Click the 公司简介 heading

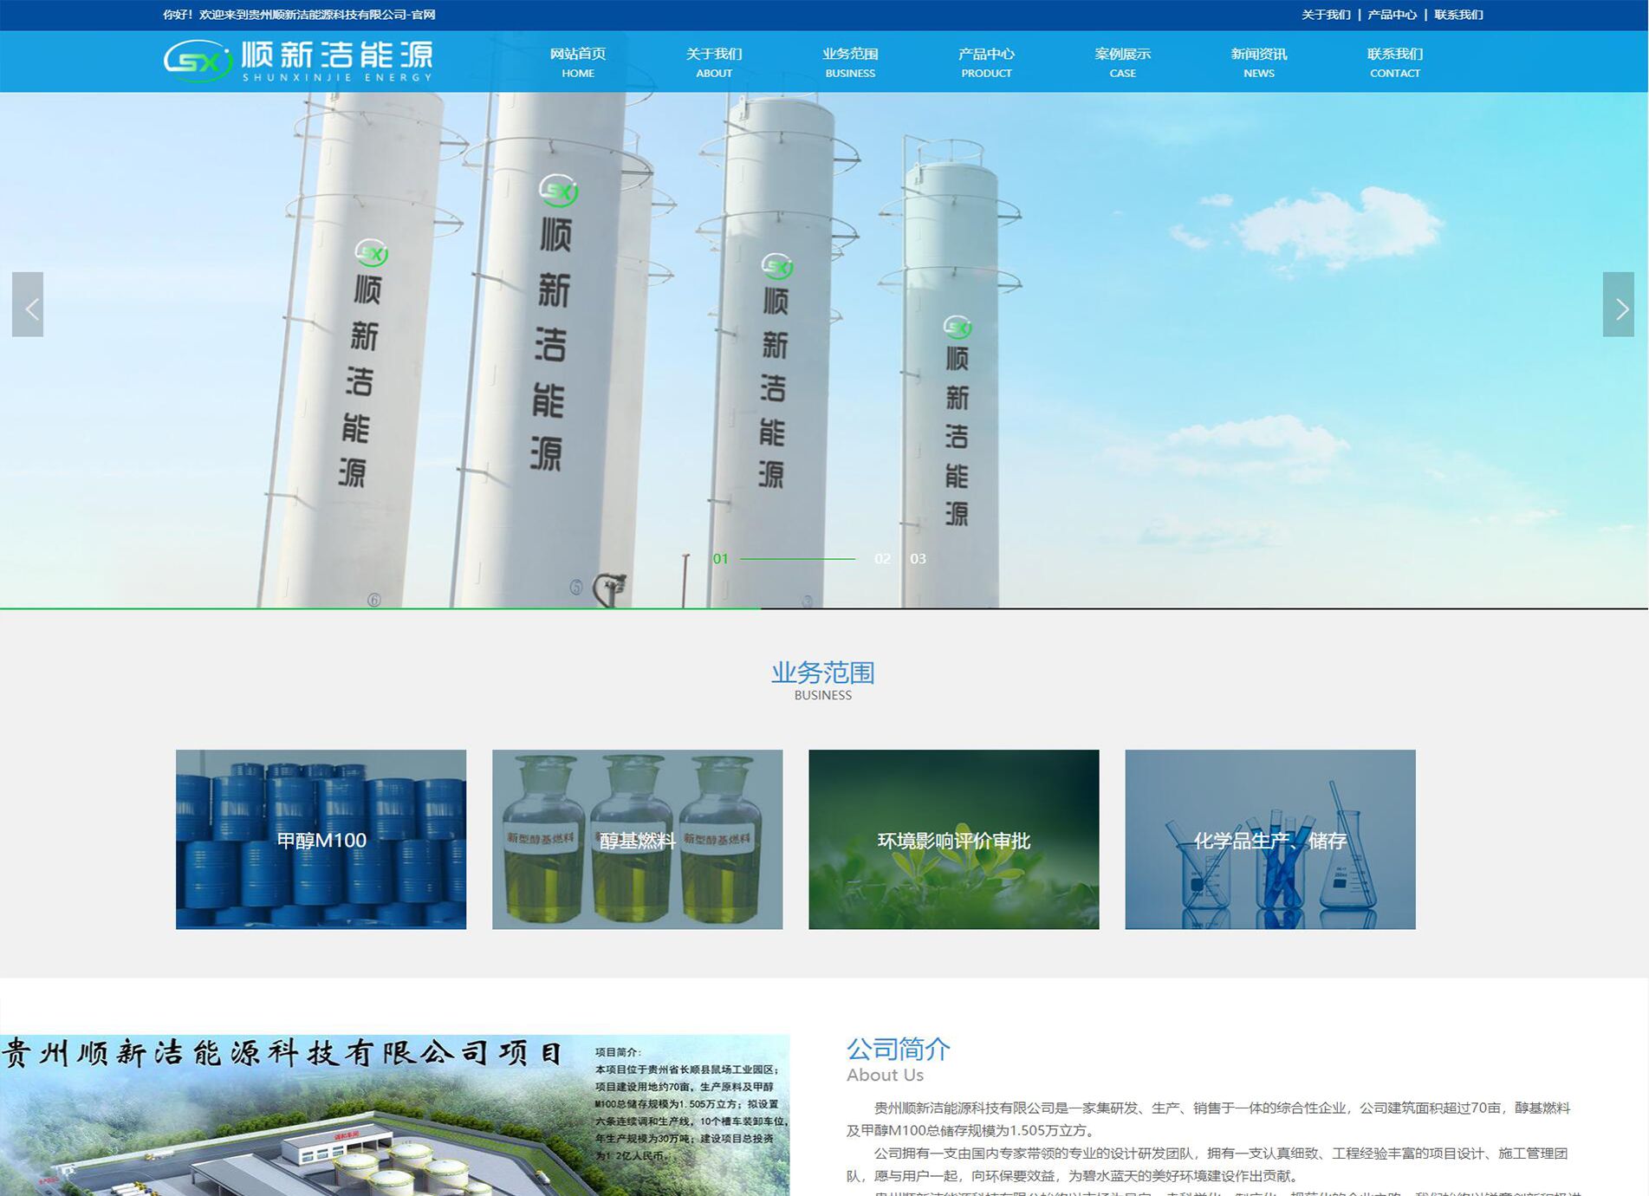899,1049
